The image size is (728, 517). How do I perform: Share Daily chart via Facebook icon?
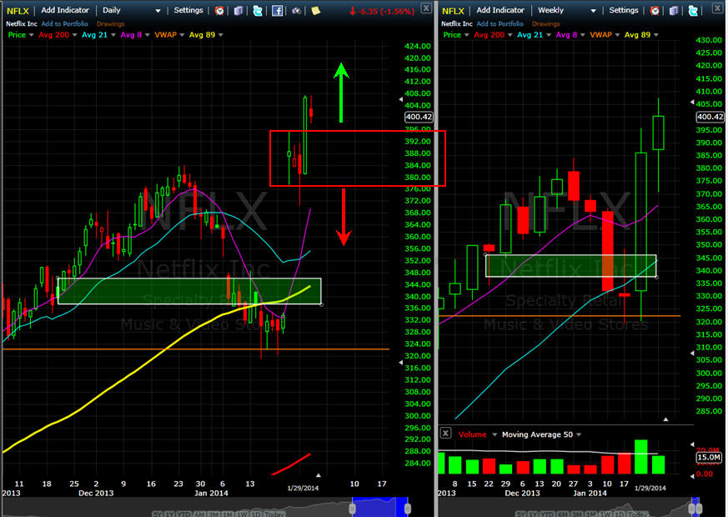click(277, 11)
